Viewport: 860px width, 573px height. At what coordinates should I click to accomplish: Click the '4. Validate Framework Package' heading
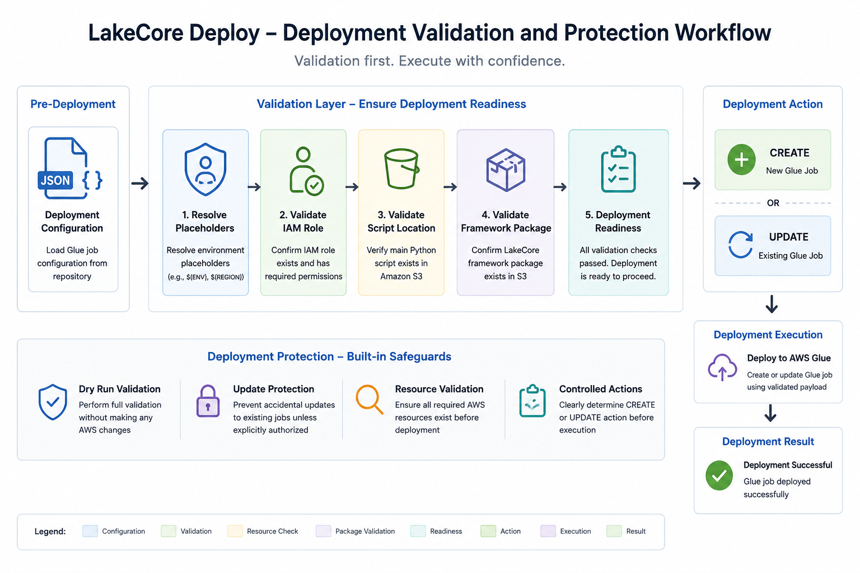[506, 222]
